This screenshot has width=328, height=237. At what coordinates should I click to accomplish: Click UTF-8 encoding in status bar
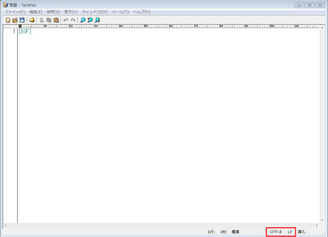(x=276, y=232)
